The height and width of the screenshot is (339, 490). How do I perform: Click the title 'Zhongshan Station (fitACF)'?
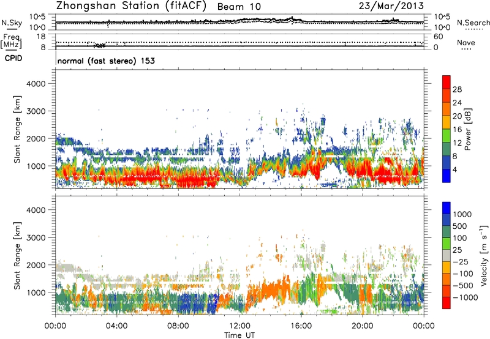131,6
